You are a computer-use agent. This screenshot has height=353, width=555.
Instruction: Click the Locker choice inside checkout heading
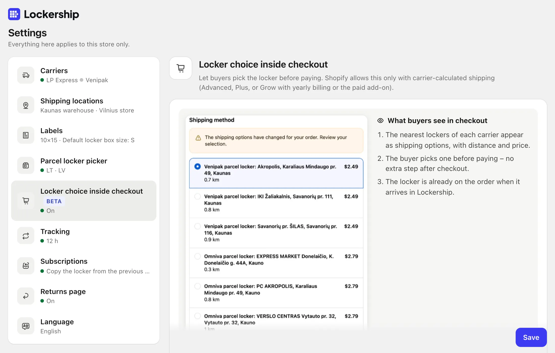[x=263, y=65]
